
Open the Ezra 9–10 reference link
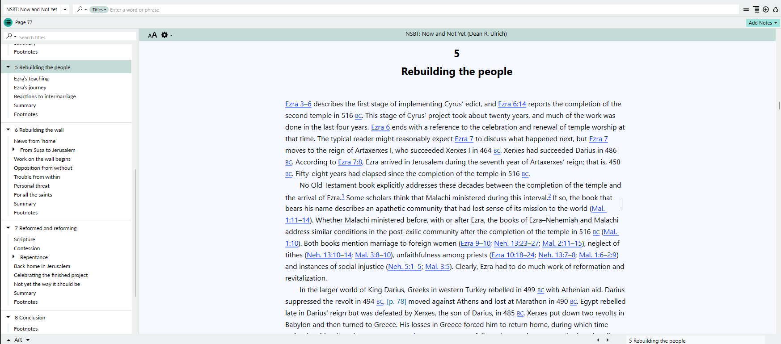coord(476,243)
